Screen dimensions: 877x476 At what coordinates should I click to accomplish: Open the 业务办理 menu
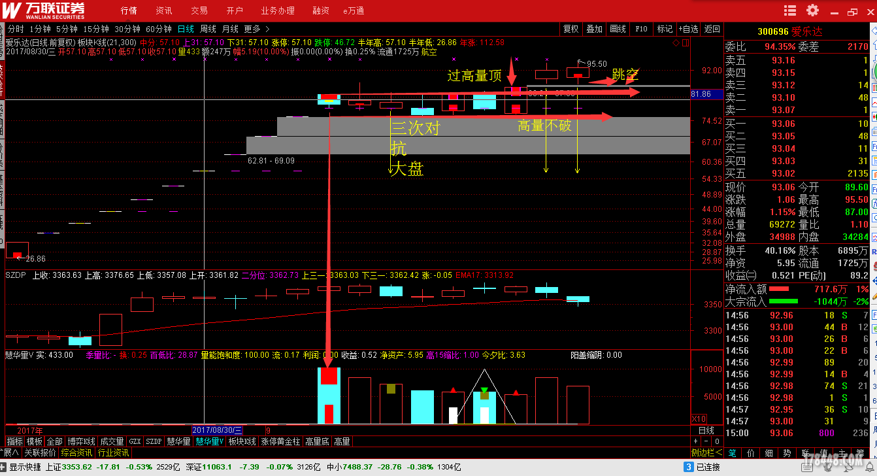click(x=278, y=10)
